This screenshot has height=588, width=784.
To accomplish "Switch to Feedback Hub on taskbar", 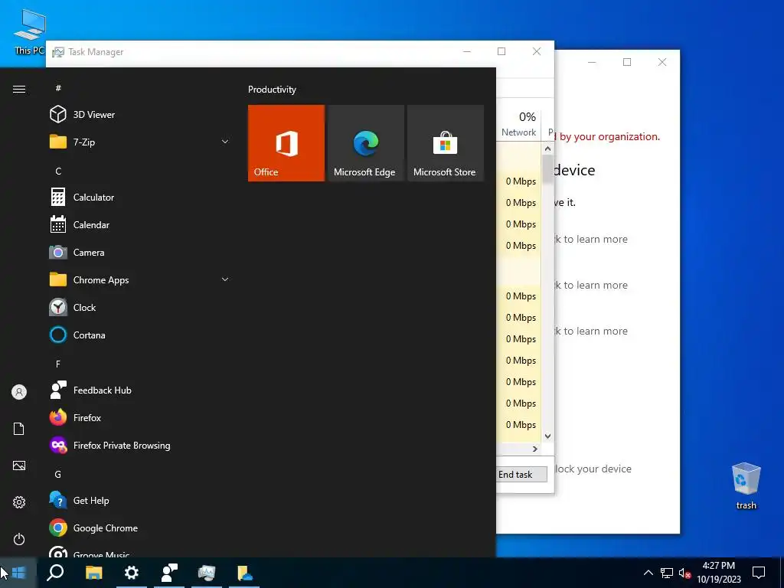I will [x=169, y=573].
